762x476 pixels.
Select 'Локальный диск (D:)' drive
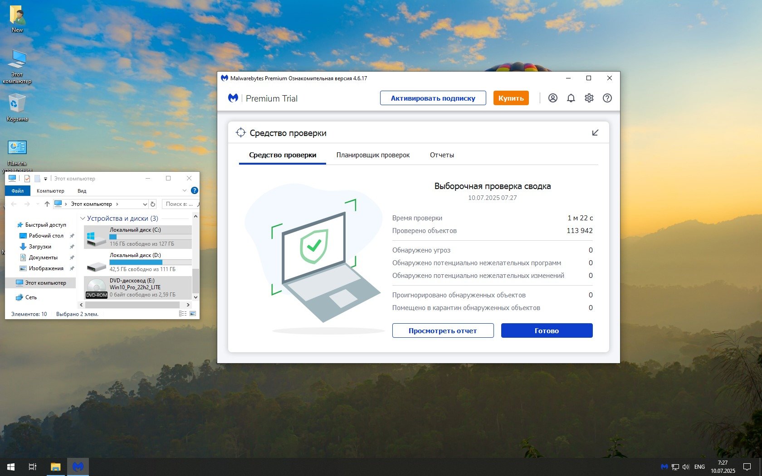136,262
